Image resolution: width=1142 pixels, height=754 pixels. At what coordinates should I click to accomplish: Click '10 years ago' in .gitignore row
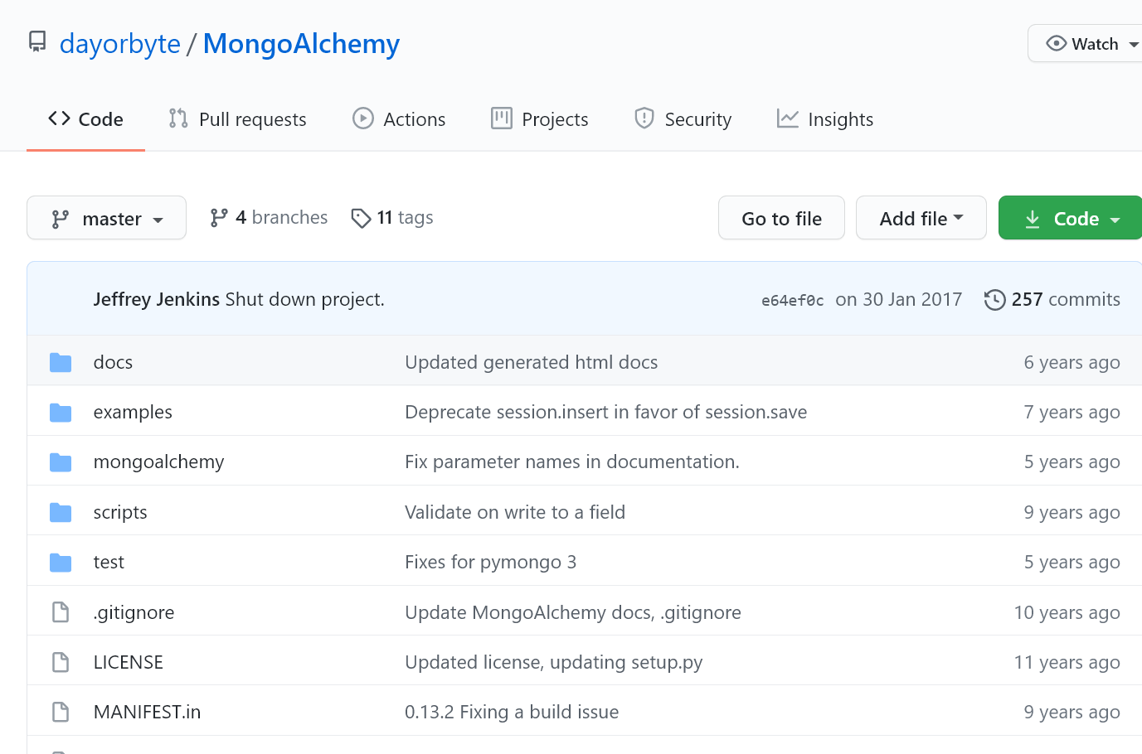point(1067,612)
